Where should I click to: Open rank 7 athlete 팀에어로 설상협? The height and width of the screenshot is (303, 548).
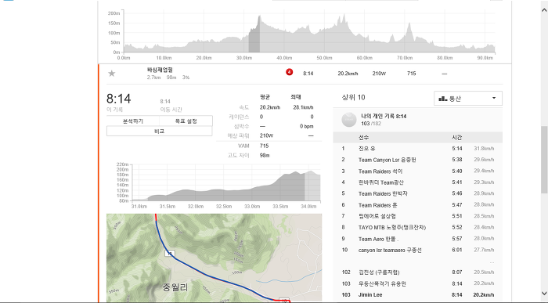click(x=377, y=216)
